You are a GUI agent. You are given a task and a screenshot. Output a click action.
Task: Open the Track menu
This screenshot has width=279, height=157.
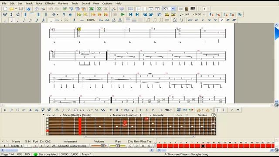click(x=29, y=3)
